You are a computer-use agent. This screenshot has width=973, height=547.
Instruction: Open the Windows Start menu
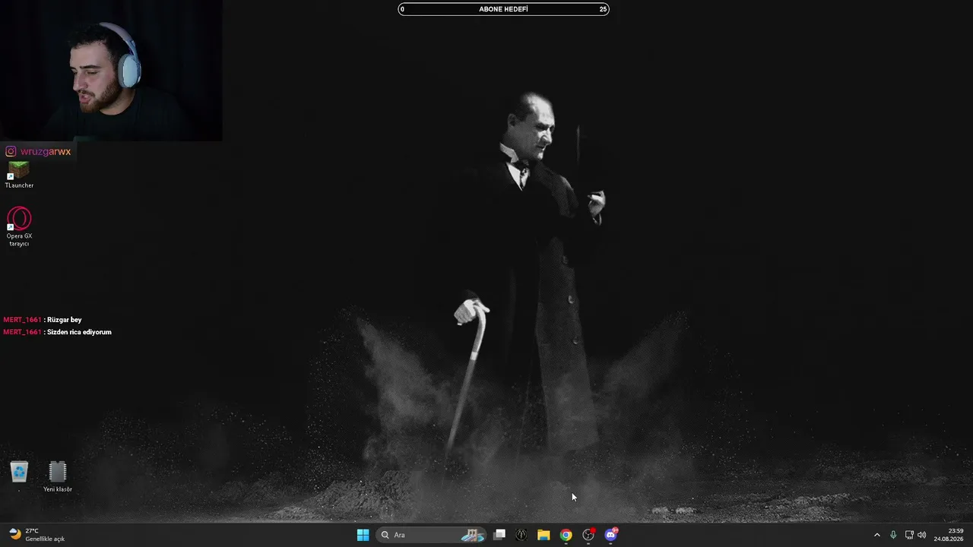point(363,535)
